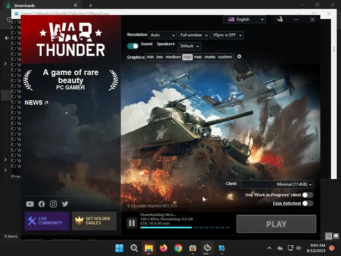Open File Explorer from taskbar
The width and height of the screenshot is (341, 256).
coord(149,248)
